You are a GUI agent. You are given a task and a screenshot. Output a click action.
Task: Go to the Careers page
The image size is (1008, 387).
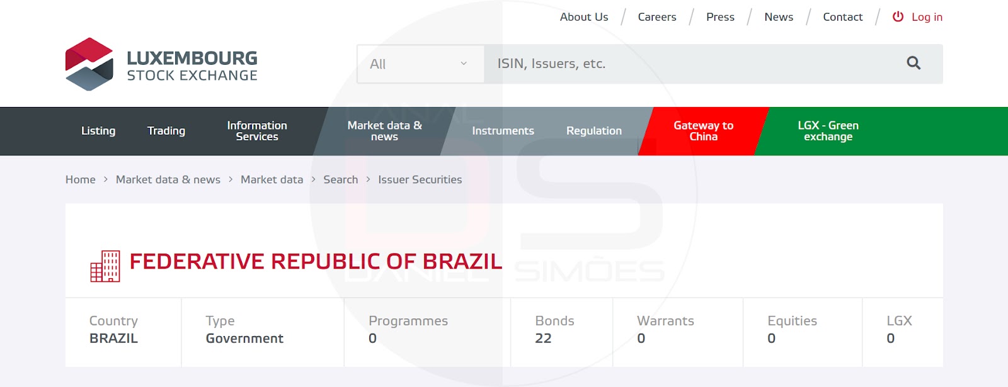coord(657,17)
